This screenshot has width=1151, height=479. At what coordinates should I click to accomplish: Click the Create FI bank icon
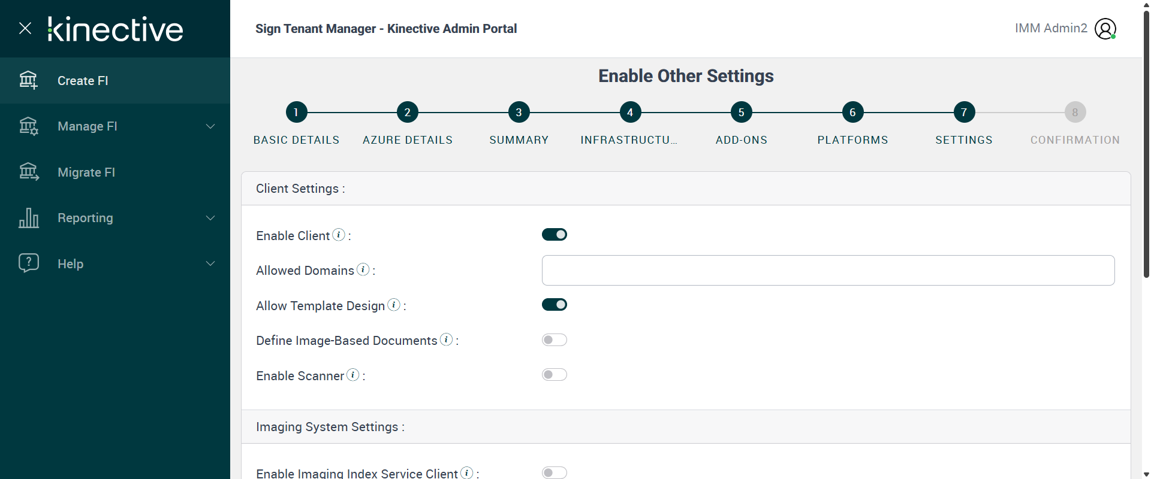28,80
